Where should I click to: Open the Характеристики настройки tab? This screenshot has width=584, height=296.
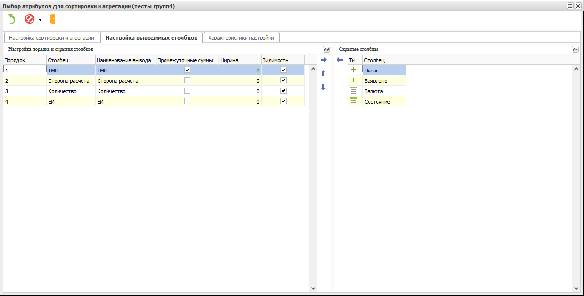point(241,38)
